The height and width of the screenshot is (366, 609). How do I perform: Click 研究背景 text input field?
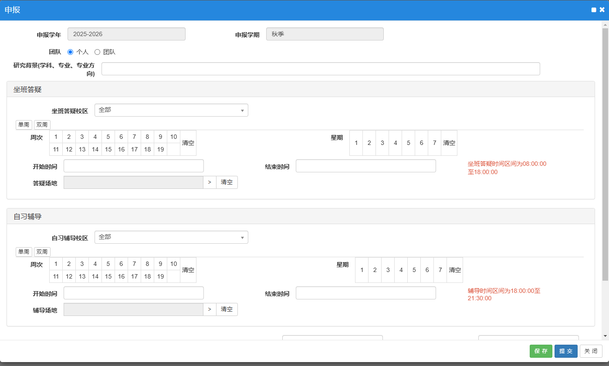click(x=321, y=69)
